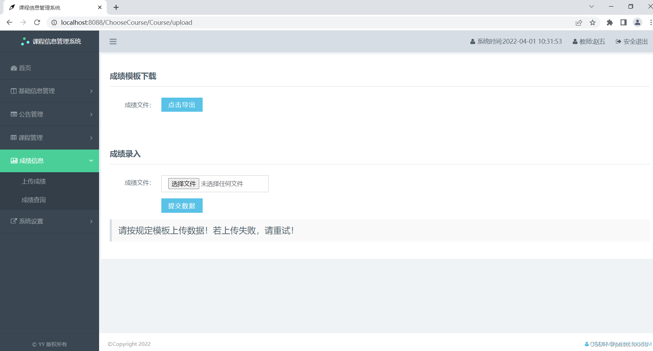Click the 点击导出 export button
This screenshot has height=351, width=653.
pyautogui.click(x=182, y=105)
